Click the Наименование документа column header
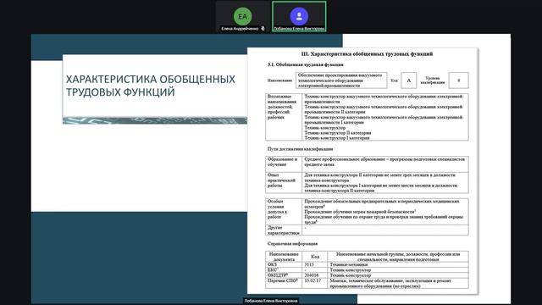542x305 pixels. (284, 257)
